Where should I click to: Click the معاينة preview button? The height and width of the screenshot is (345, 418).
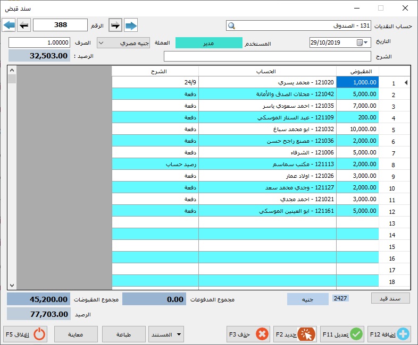(76, 334)
